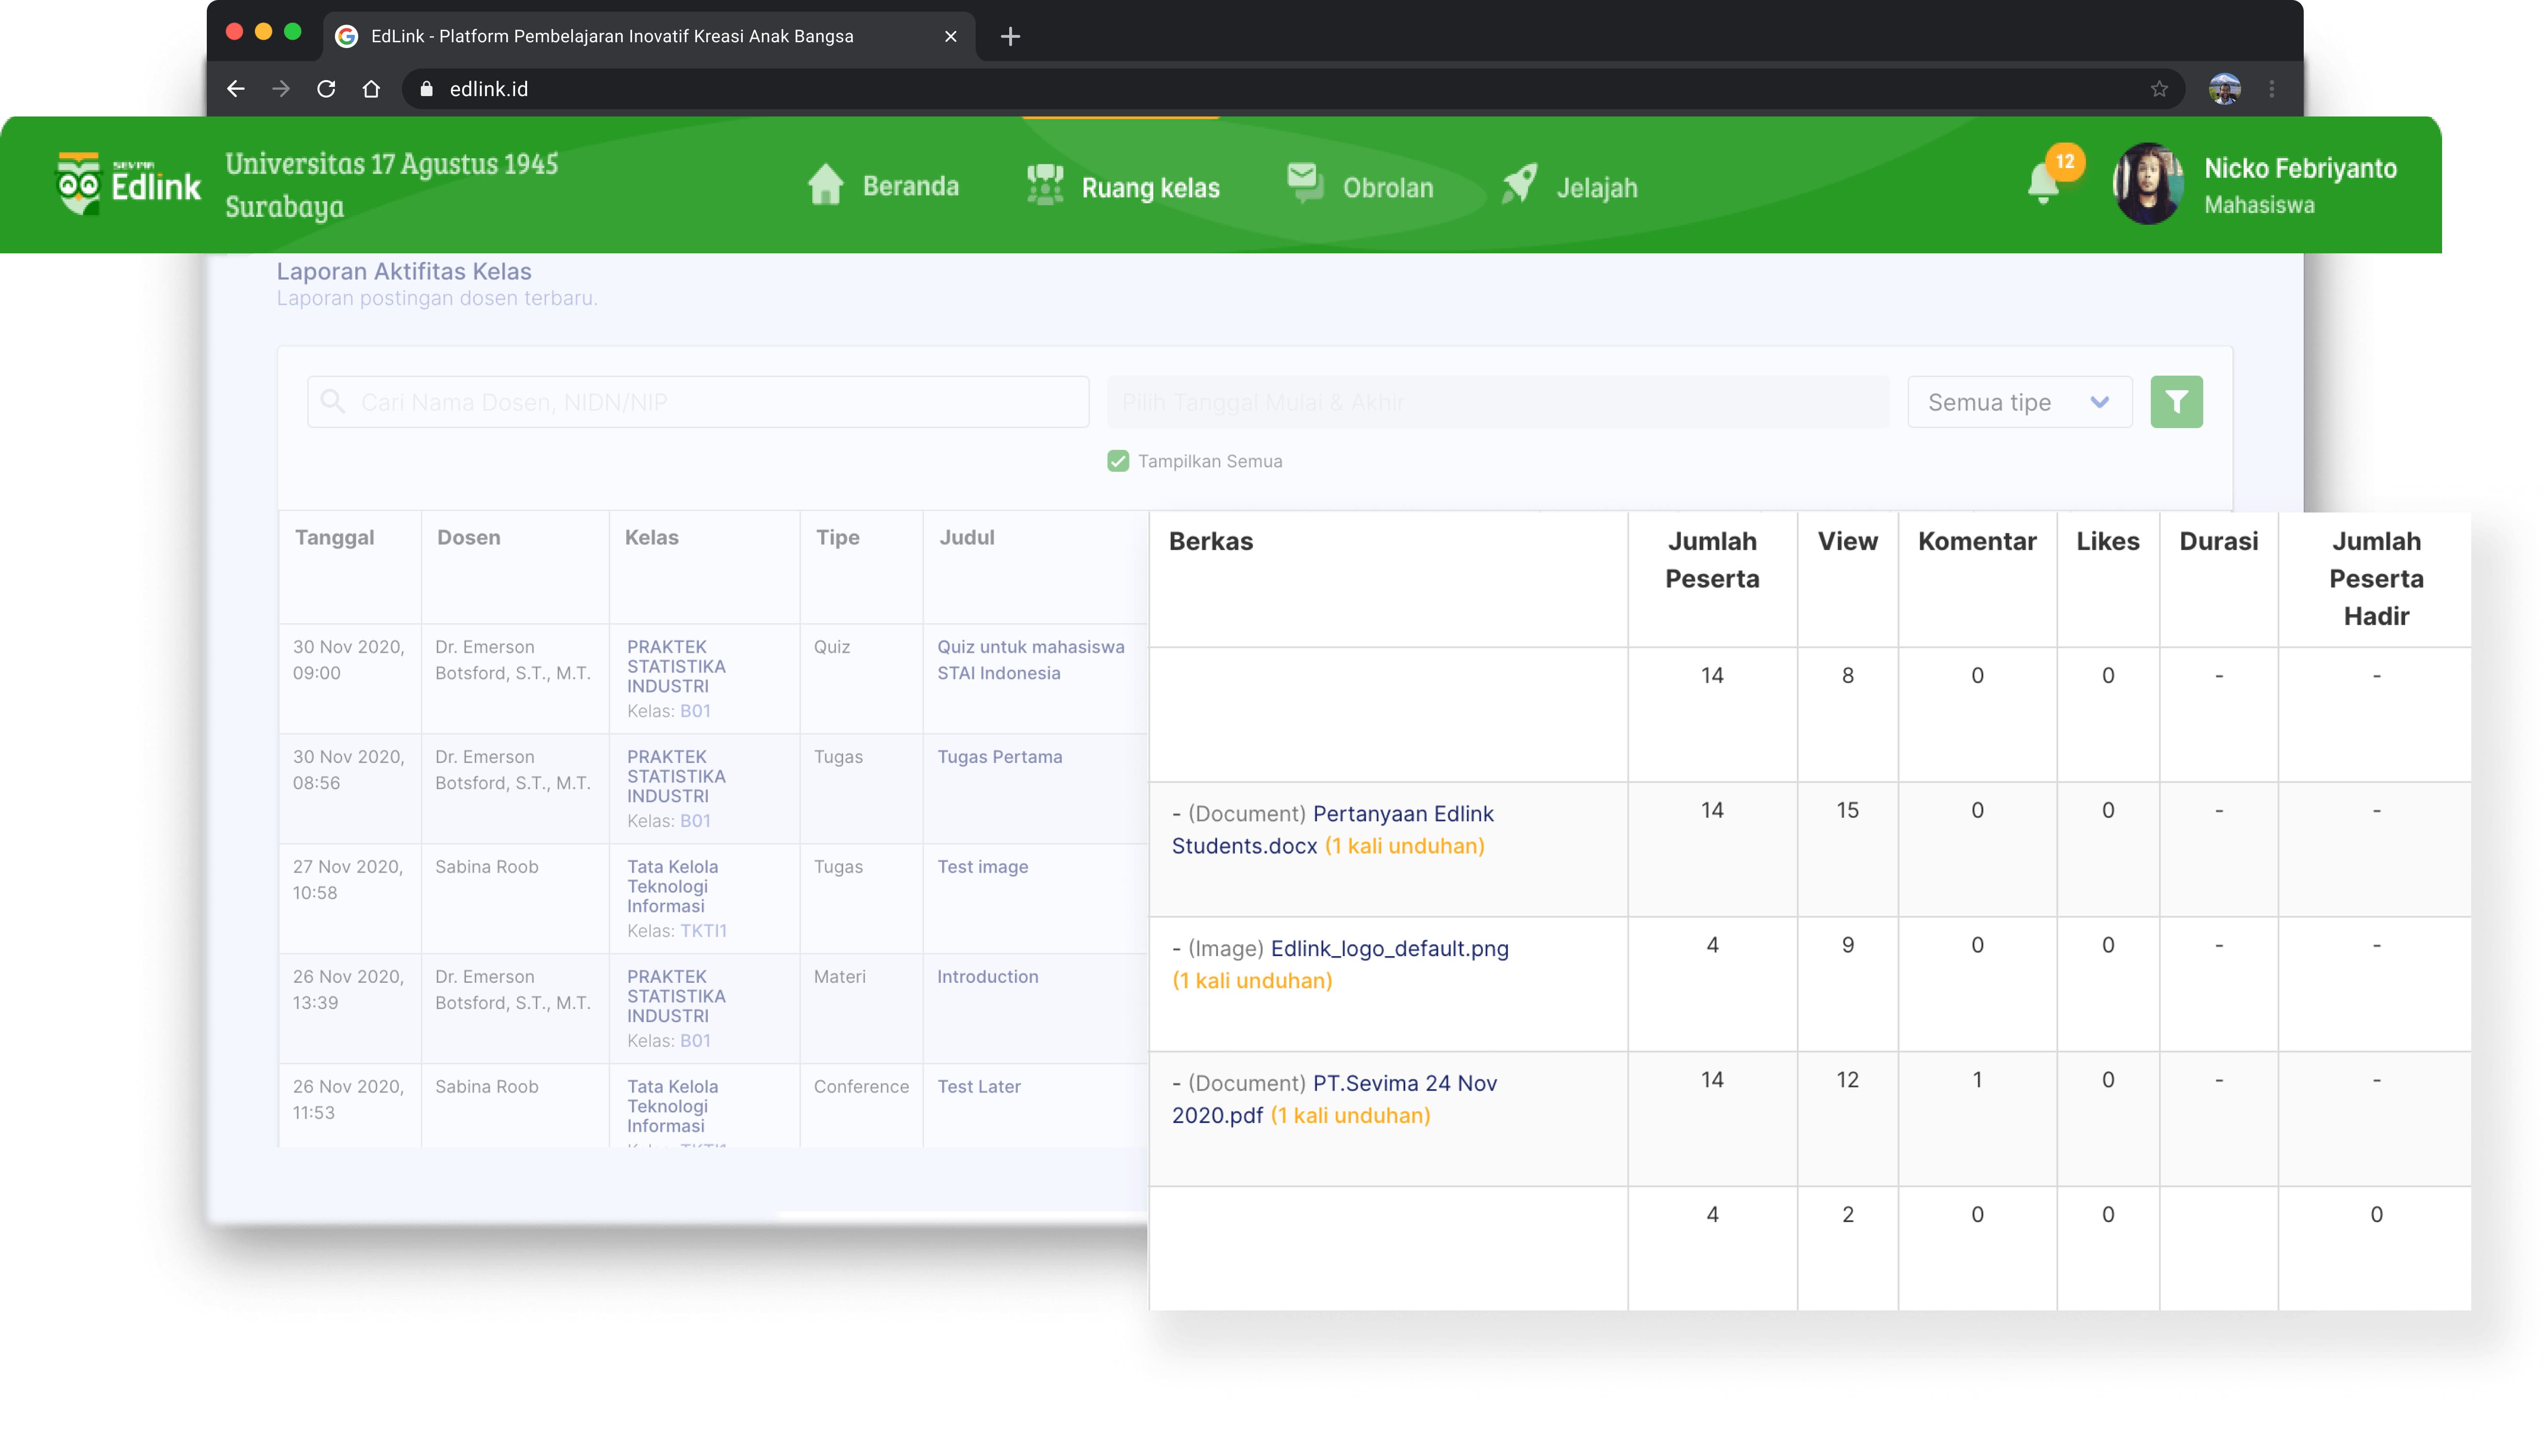Screen dimensions: 2544x1456
Task: Uncheck the Tampilkan Semua checkbox
Action: 1118,461
